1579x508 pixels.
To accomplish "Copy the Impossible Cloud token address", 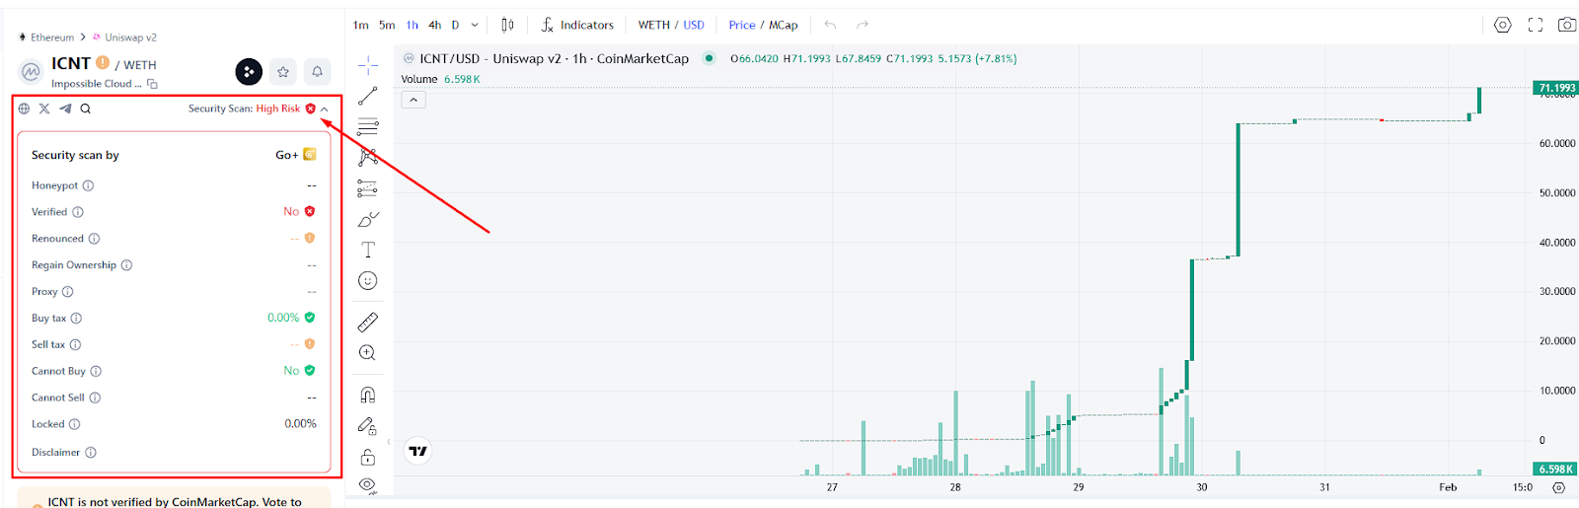I will point(152,84).
